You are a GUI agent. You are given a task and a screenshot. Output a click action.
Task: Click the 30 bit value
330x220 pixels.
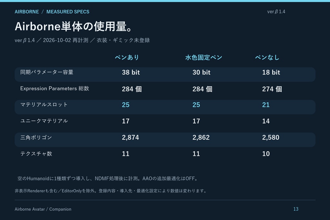(201, 72)
